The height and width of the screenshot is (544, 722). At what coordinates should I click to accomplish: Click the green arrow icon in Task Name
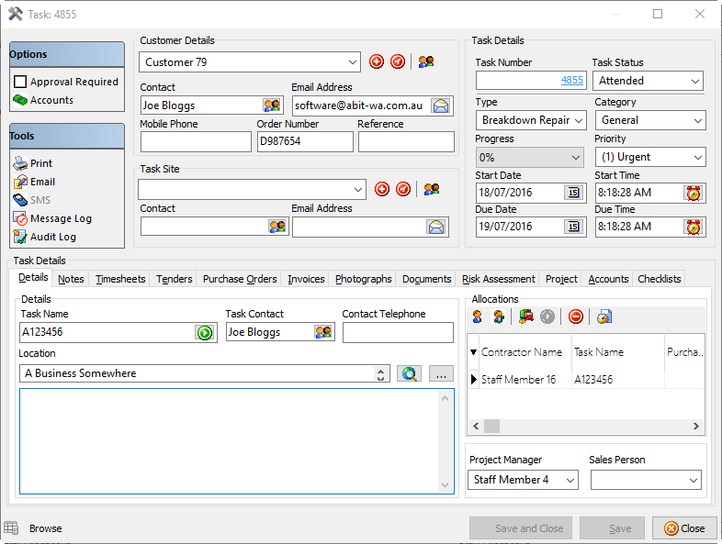204,332
